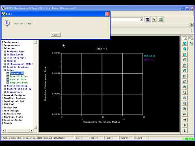Pan the model right with right-arrow icon
The height and width of the screenshot is (146, 195).
point(184,120)
